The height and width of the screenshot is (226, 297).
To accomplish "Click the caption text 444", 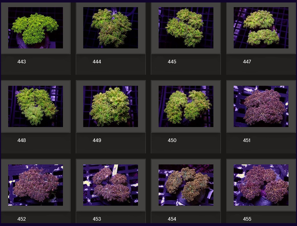I will point(97,62).
